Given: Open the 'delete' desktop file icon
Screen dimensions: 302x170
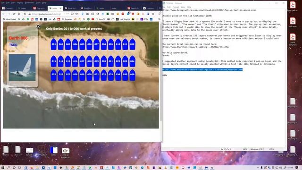Looking at the screenshot, I should point(54,151).
